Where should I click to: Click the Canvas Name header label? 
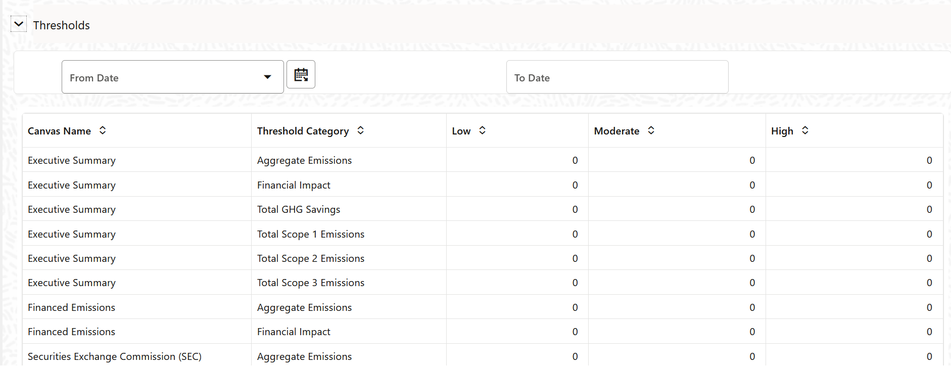tap(59, 131)
